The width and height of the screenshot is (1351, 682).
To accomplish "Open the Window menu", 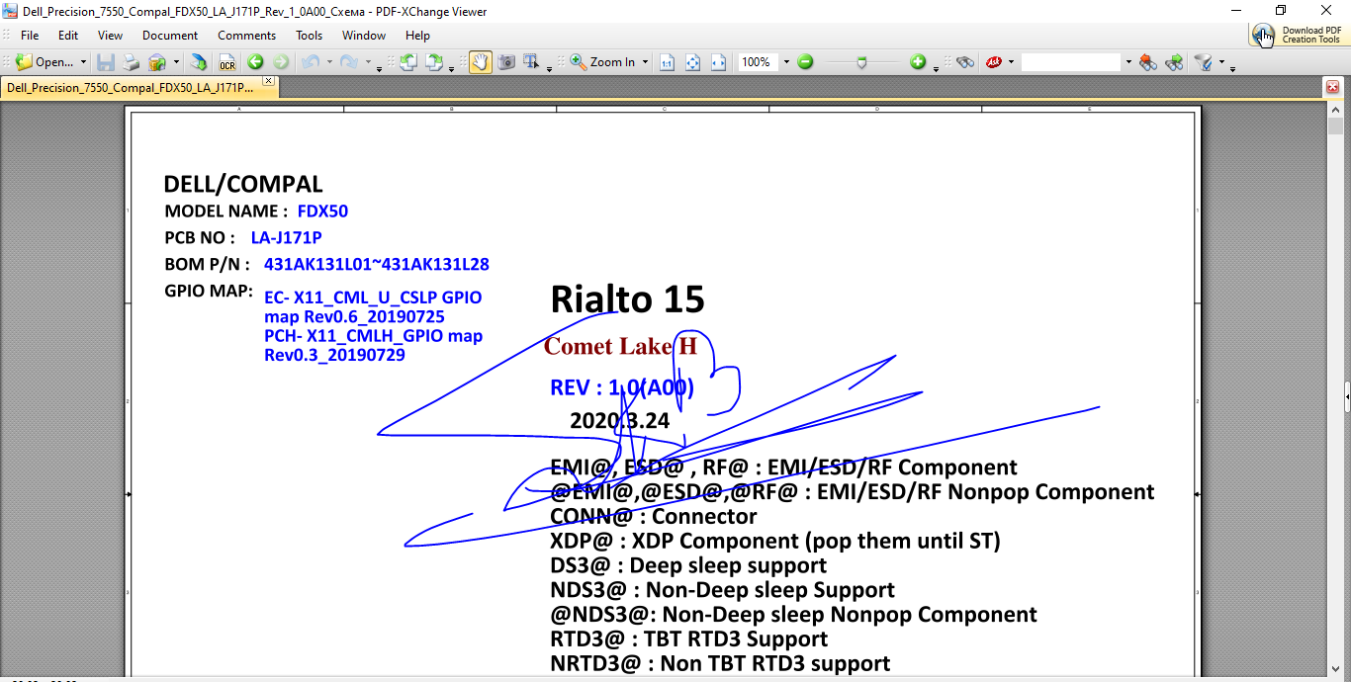I will pos(364,35).
